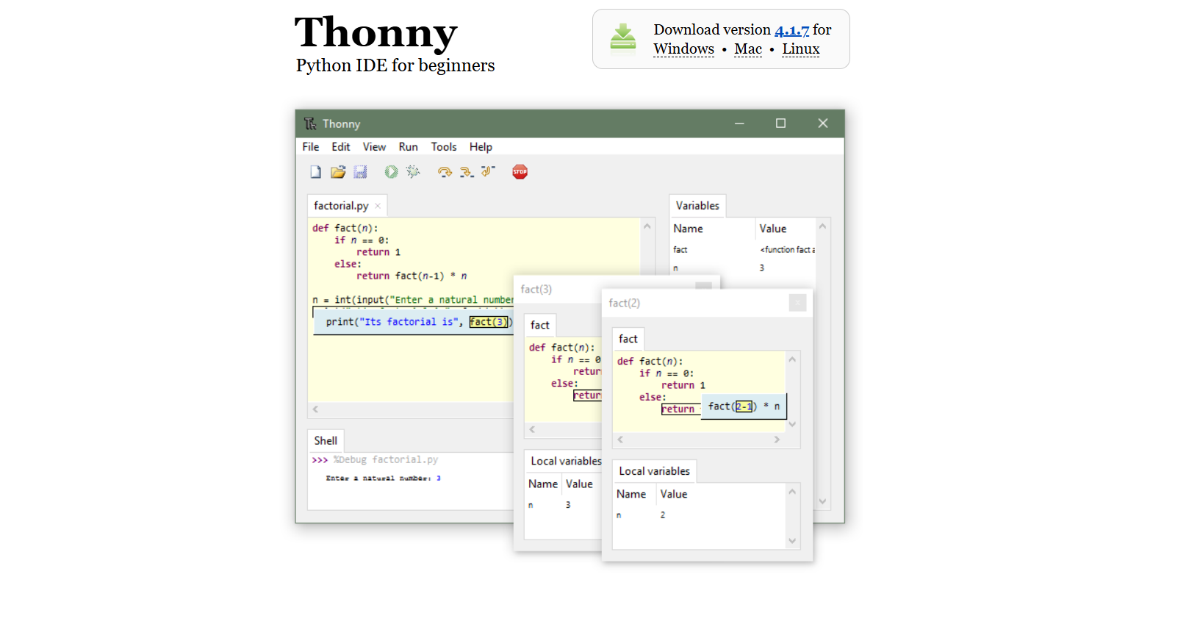The image size is (1200, 627).
Task: Open the version 4.1.7 link
Action: [791, 30]
